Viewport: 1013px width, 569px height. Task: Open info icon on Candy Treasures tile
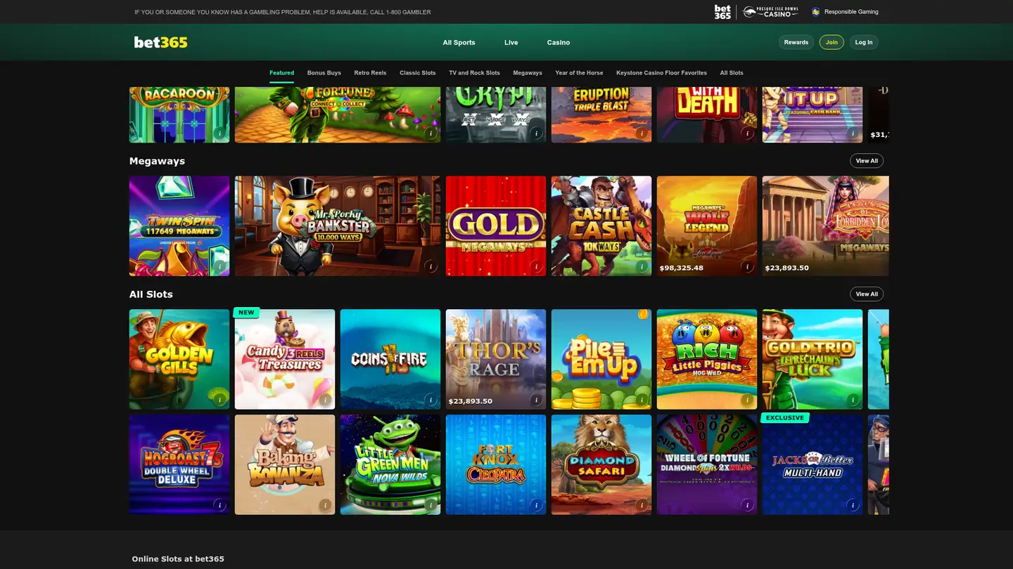325,400
